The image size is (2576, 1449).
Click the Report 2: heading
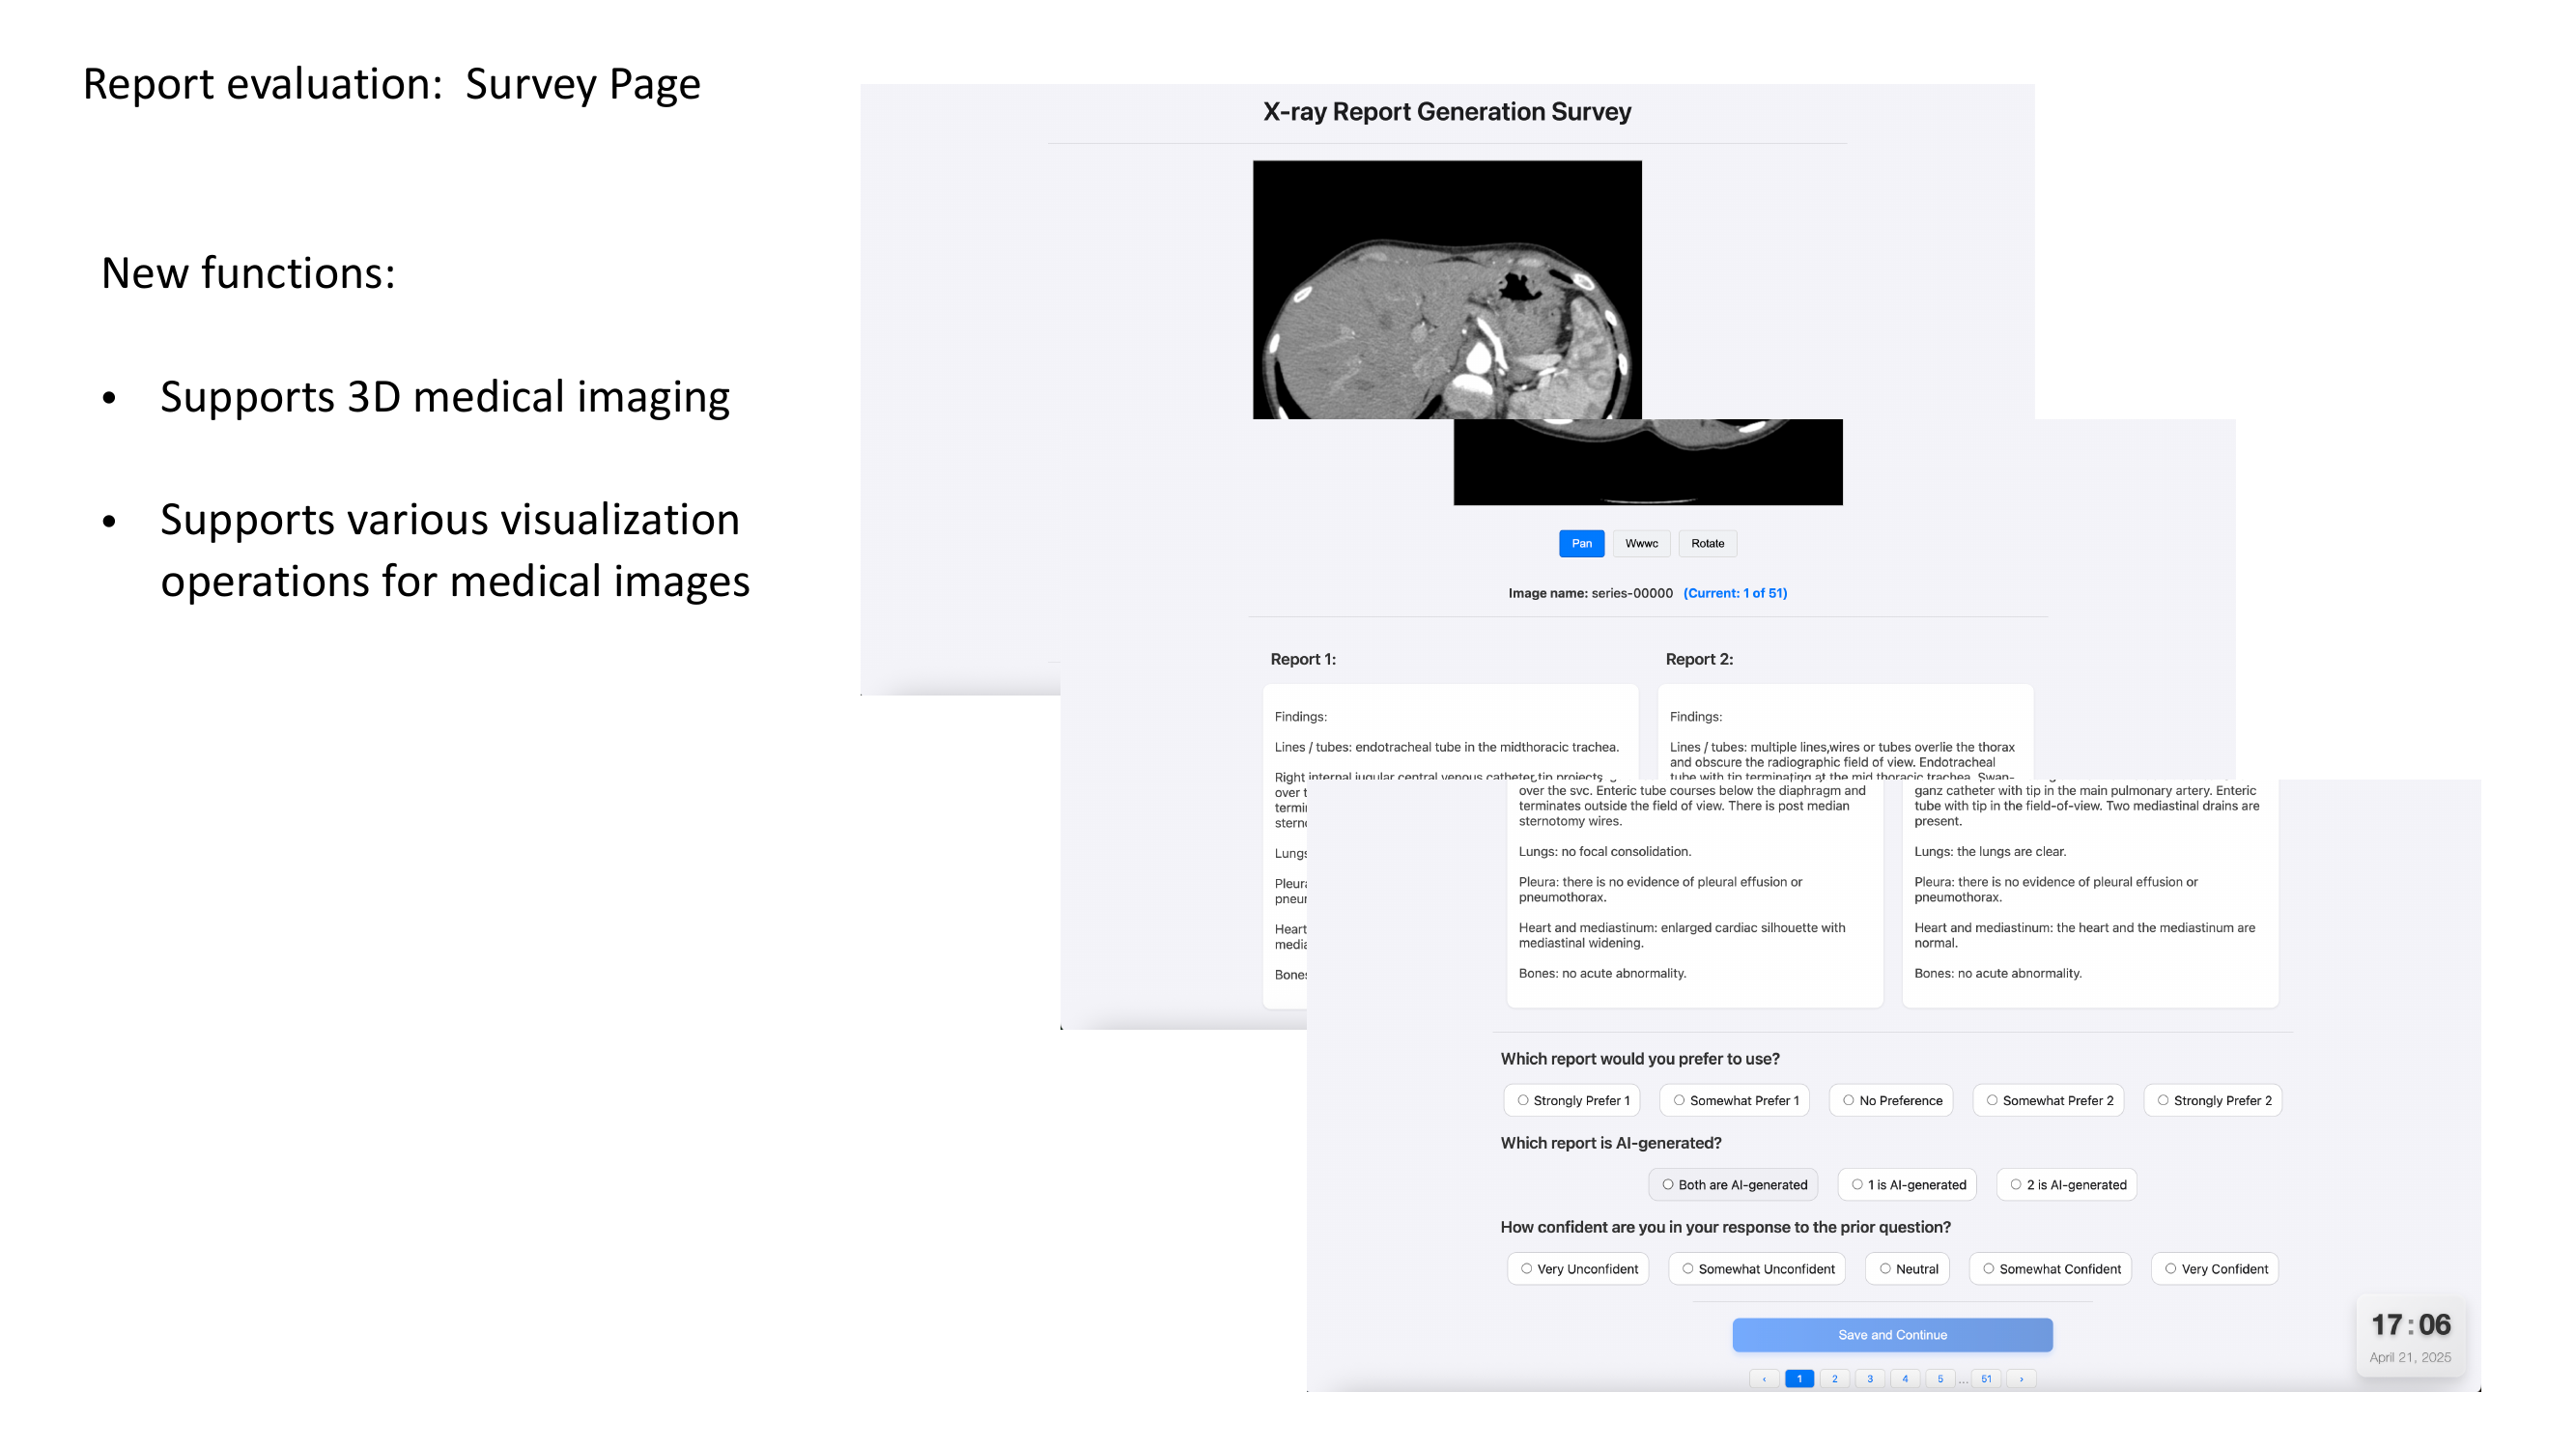pyautogui.click(x=1699, y=659)
